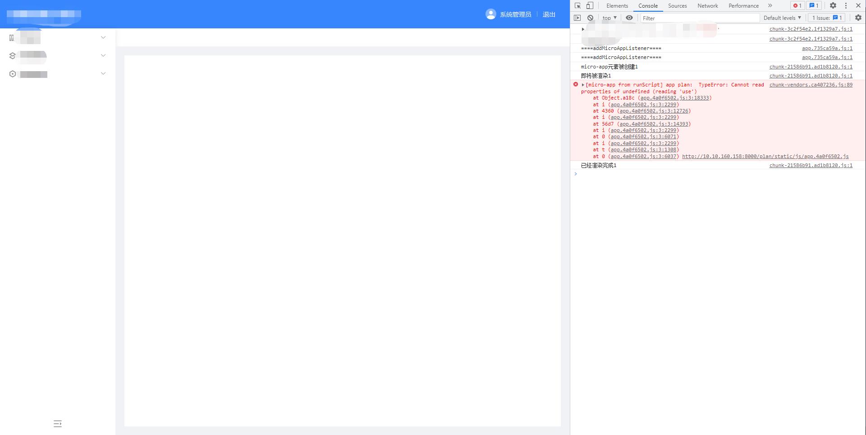Switch to the Elements tab
This screenshot has width=866, height=435.
click(617, 5)
